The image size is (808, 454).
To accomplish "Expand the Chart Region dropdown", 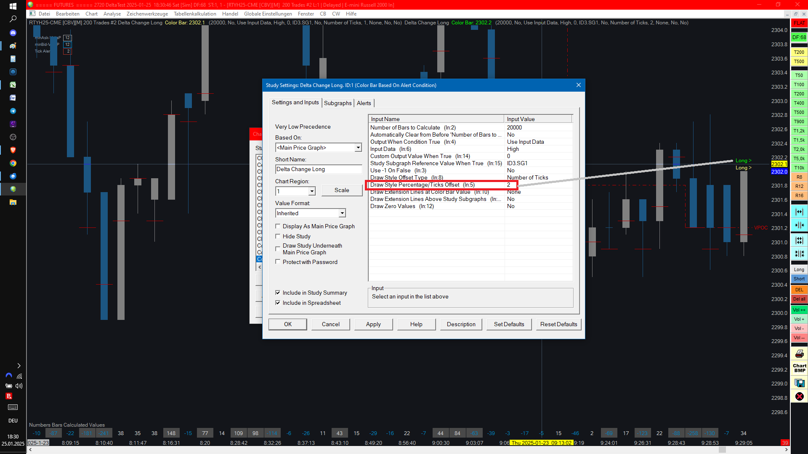I will pyautogui.click(x=311, y=191).
